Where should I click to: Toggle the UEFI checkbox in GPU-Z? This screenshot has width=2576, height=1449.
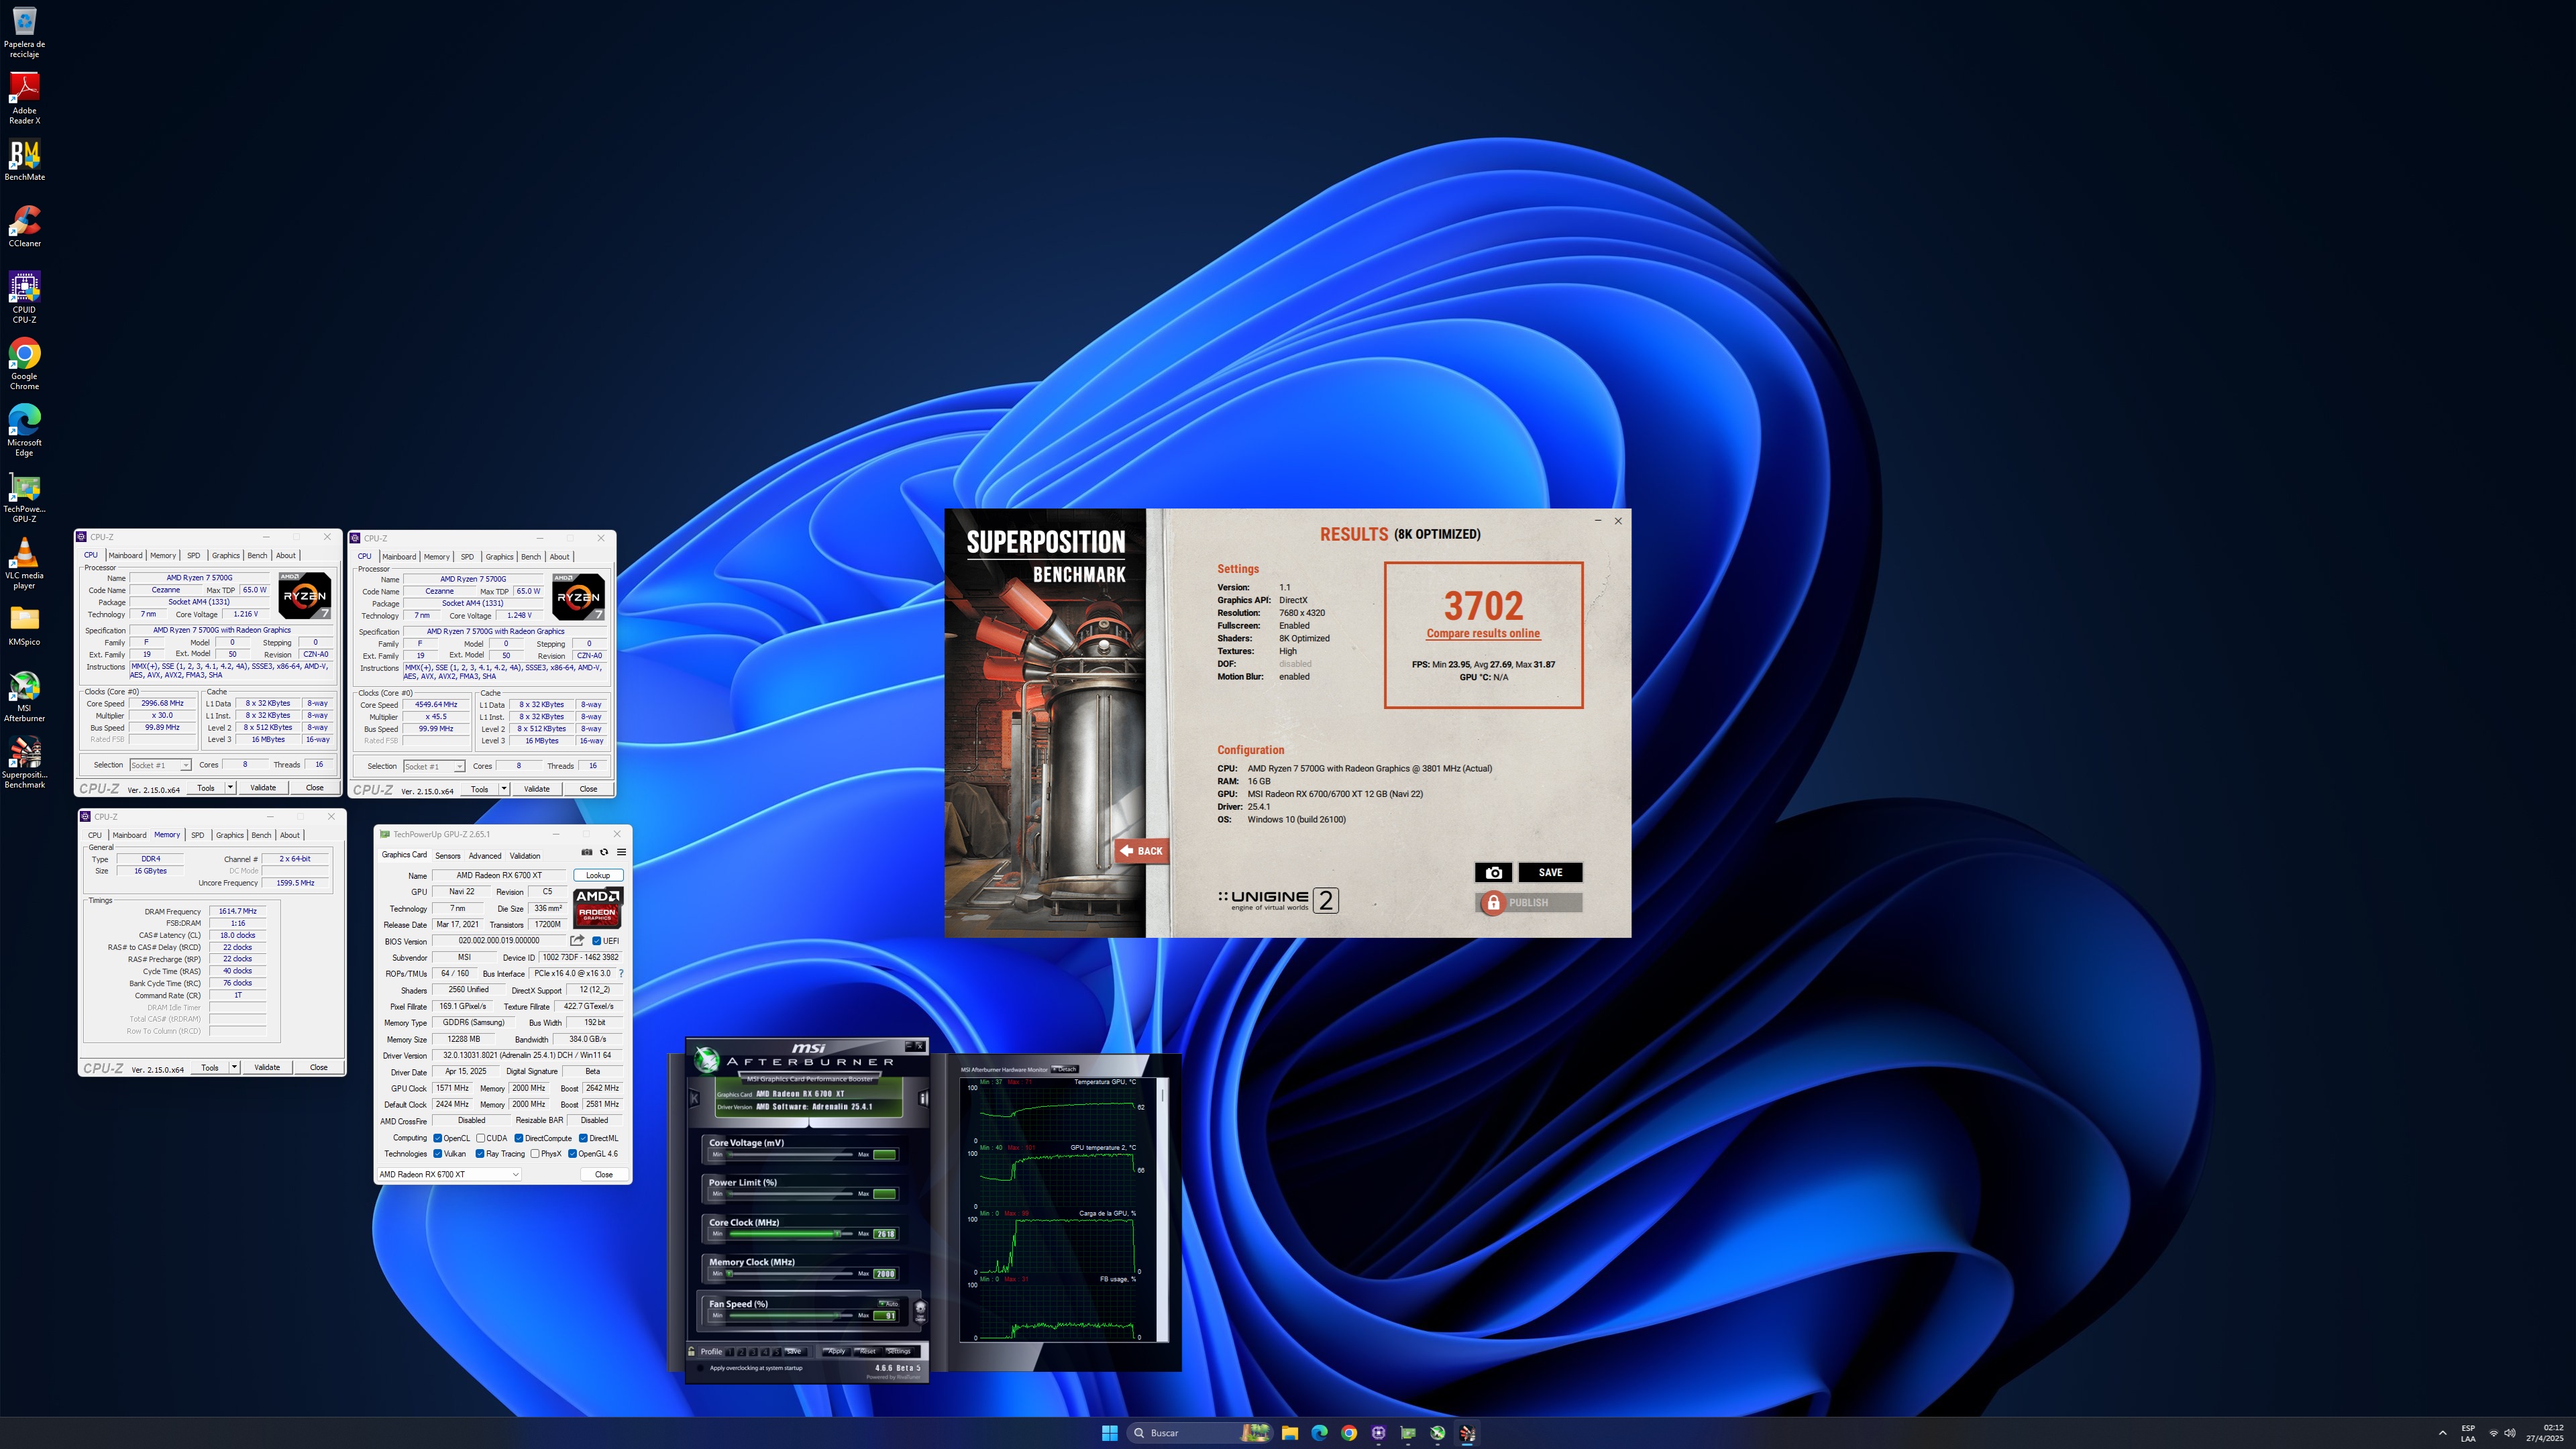click(x=597, y=940)
